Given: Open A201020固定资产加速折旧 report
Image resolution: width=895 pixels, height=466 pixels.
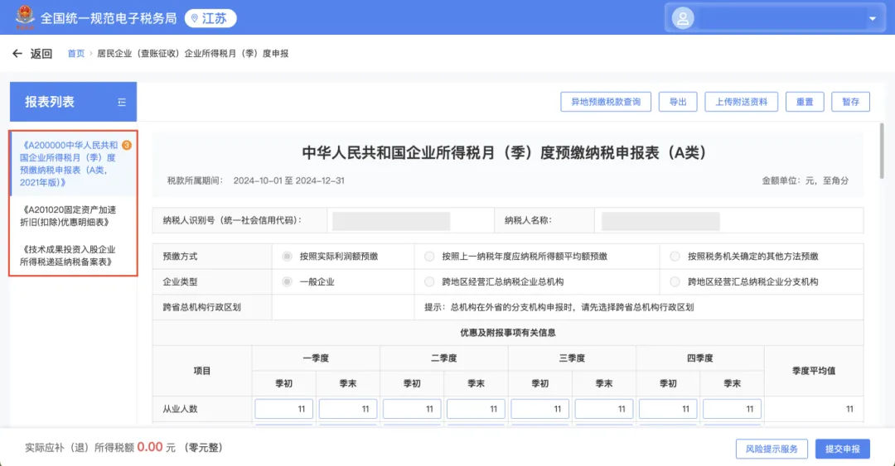Looking at the screenshot, I should click(x=71, y=216).
